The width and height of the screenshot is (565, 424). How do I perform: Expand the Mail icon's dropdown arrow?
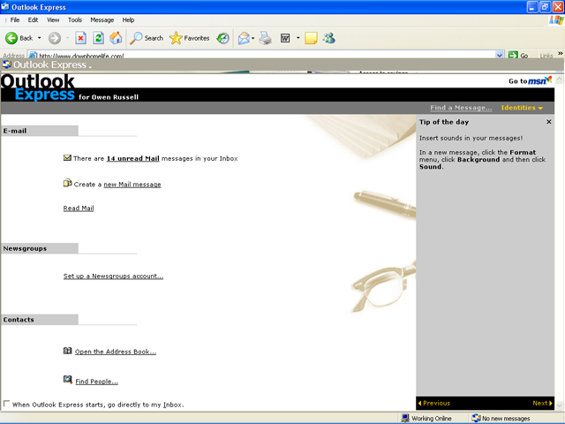tap(253, 38)
